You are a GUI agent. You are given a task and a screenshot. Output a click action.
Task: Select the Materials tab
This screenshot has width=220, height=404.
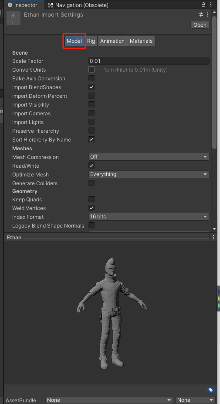[141, 41]
